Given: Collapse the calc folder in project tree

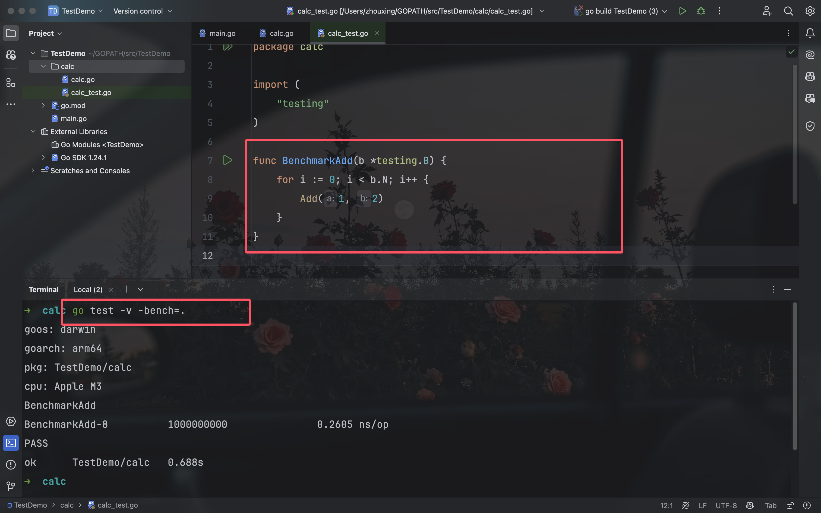Looking at the screenshot, I should 43,66.
